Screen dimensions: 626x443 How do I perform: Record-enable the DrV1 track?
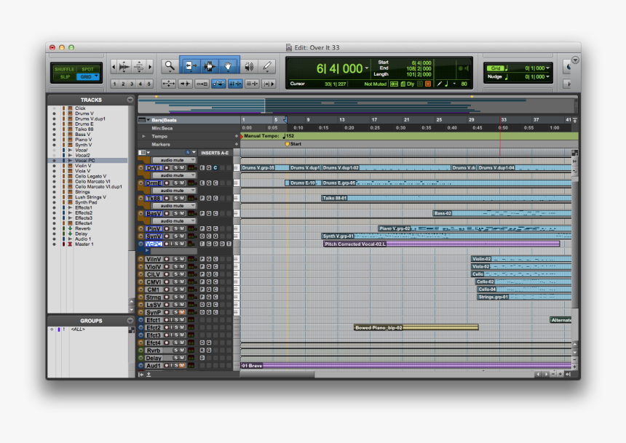pyautogui.click(x=167, y=167)
